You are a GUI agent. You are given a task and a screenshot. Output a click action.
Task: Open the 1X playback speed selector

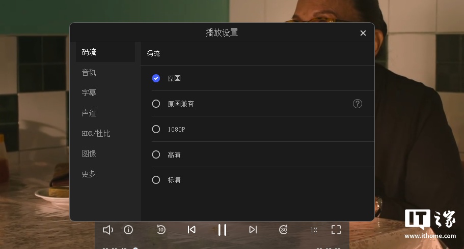tap(314, 230)
